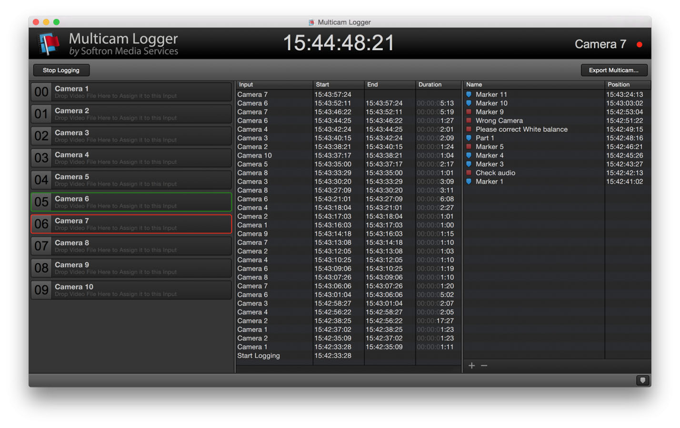
Task: Click the 00:00:06:08 duration cell
Action: pos(435,199)
